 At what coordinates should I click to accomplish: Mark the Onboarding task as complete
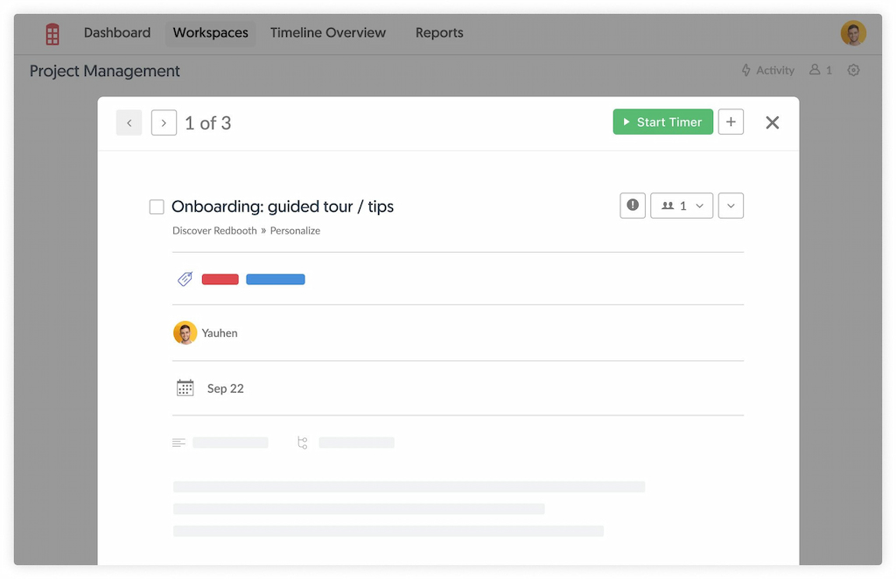point(157,206)
